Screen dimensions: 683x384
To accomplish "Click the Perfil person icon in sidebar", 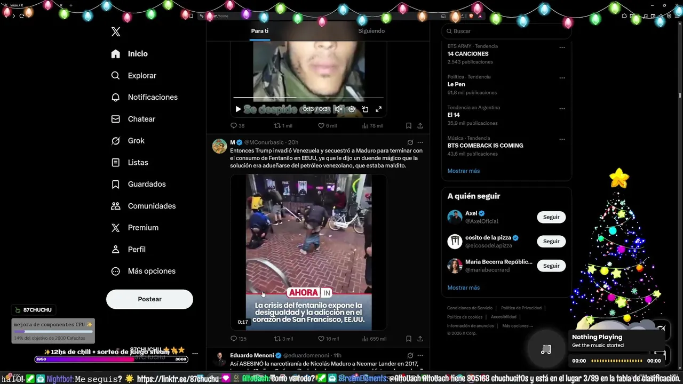I will point(116,249).
